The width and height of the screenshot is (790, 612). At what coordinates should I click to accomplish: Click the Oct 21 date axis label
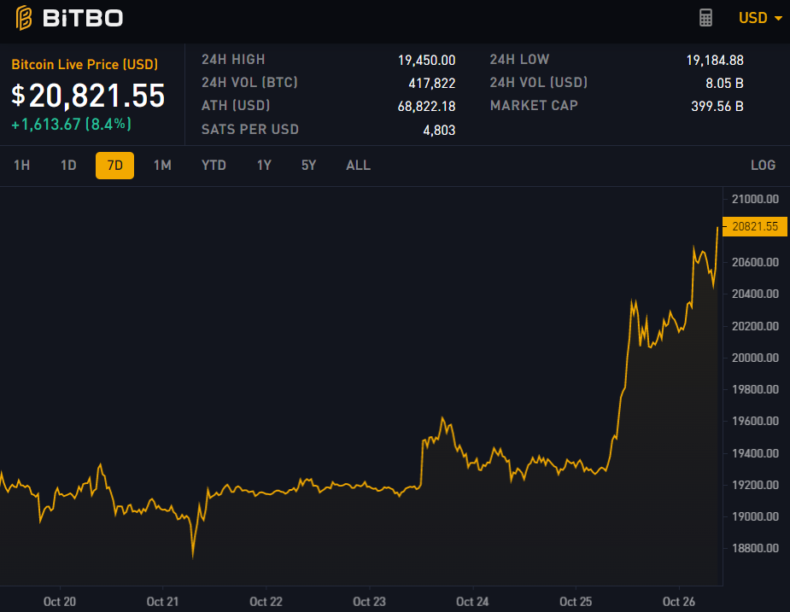point(163,602)
